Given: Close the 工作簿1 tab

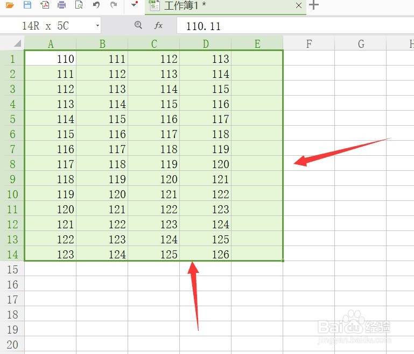Looking at the screenshot, I should tap(299, 5).
